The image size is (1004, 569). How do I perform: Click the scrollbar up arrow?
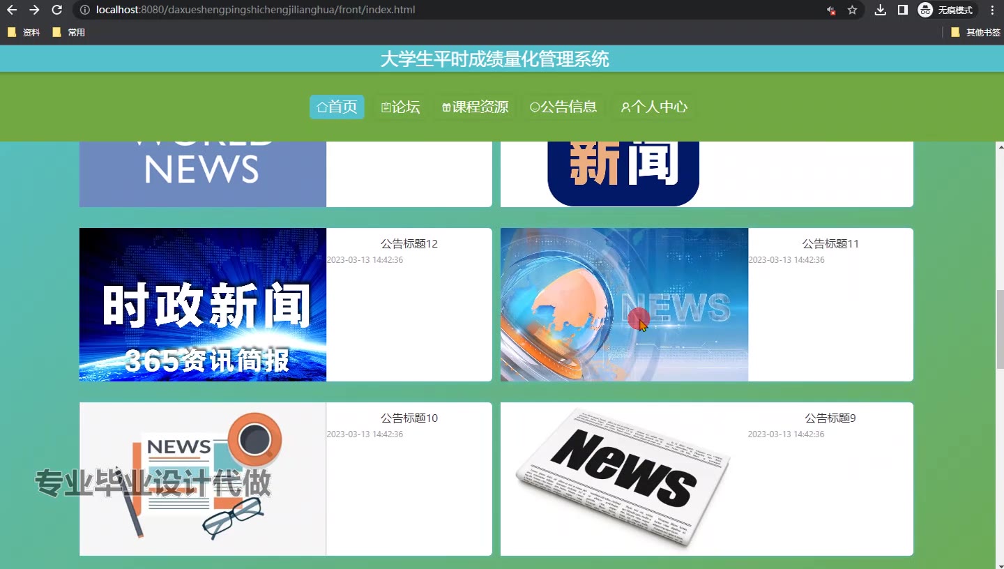point(1000,146)
